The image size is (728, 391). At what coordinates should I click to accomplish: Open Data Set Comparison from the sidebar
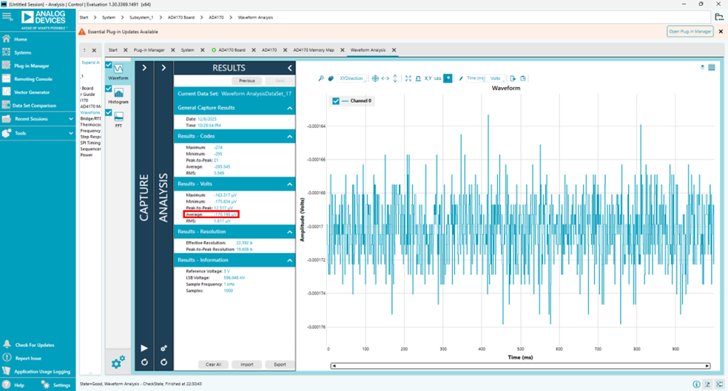[x=34, y=106]
